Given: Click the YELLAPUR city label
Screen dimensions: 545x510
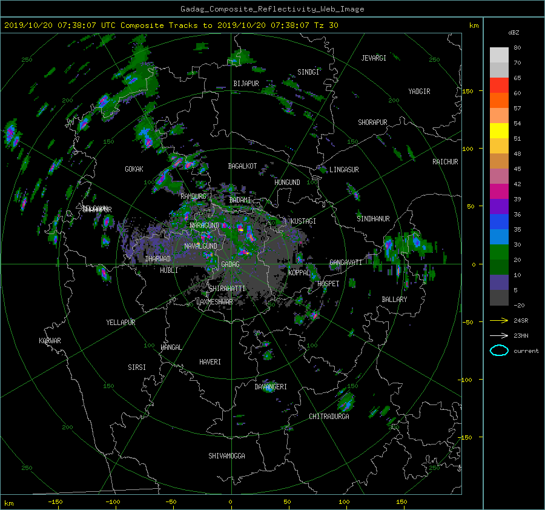Looking at the screenshot, I should (x=121, y=323).
